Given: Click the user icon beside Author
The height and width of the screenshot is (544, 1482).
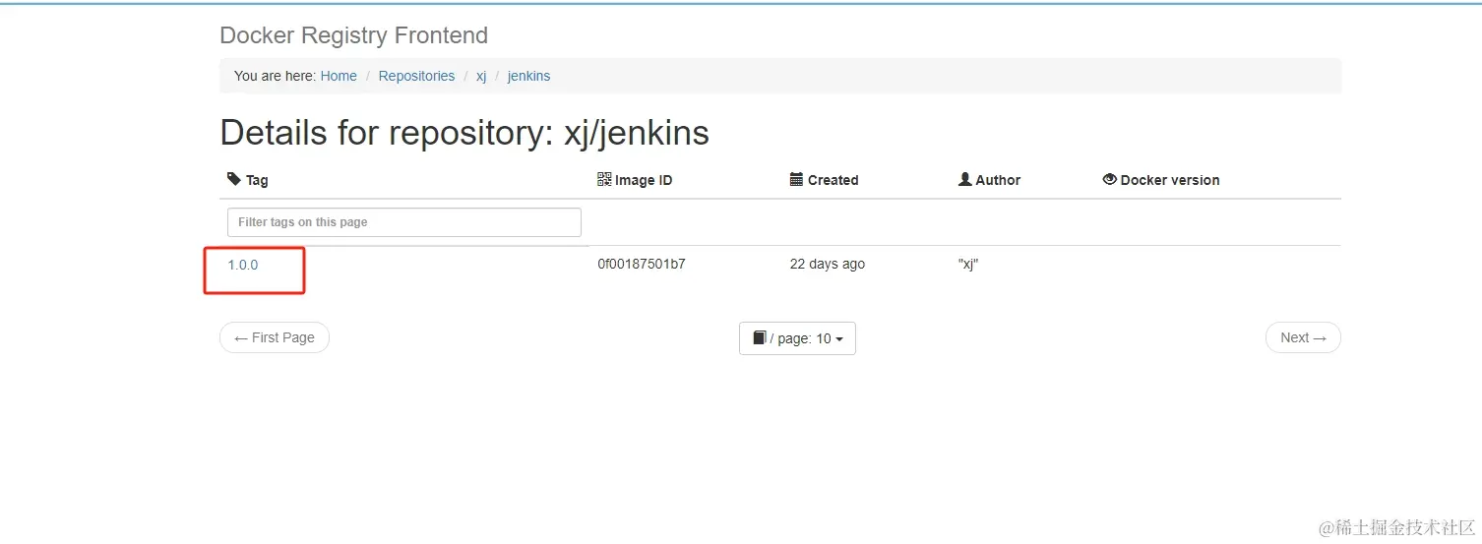Looking at the screenshot, I should 965,179.
